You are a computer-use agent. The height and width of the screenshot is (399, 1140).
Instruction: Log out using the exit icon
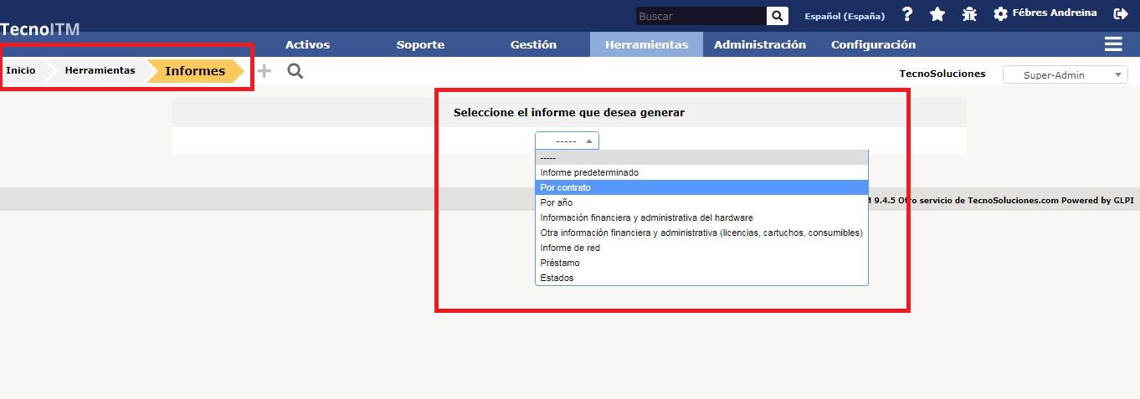coord(1120,14)
